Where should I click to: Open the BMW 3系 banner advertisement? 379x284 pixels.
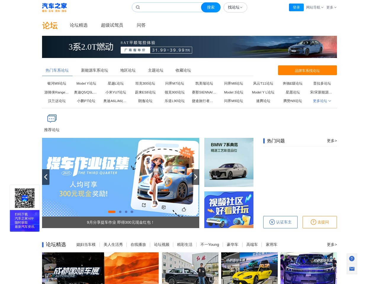[x=189, y=47]
